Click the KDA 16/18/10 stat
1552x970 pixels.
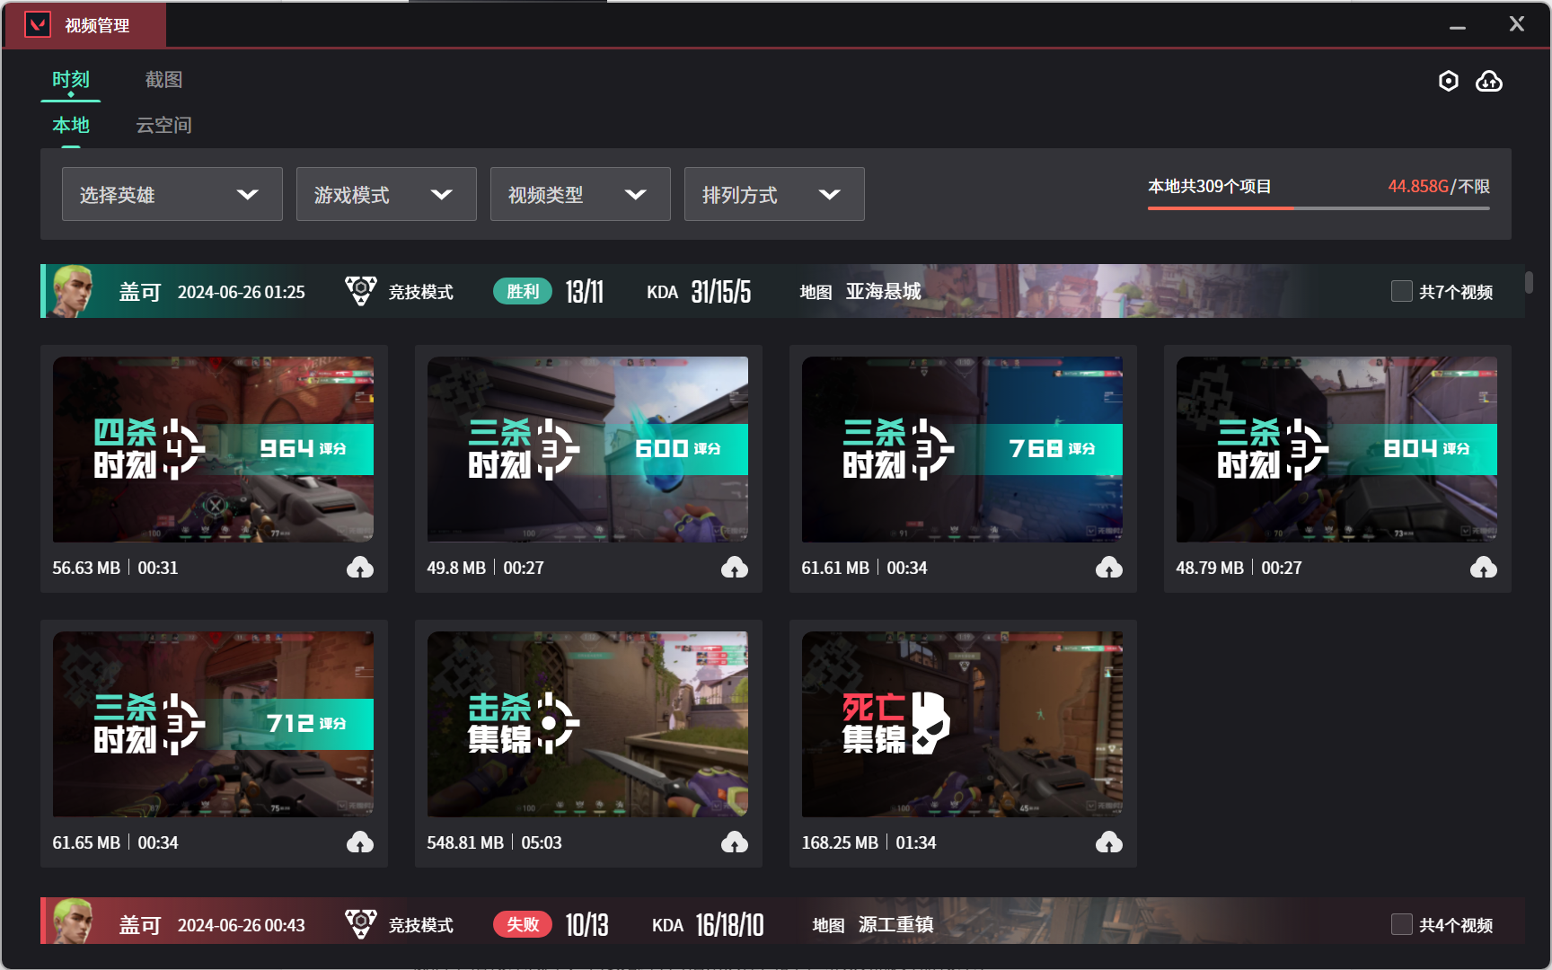(x=708, y=924)
